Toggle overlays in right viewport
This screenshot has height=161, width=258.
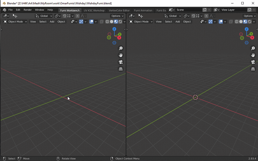(x=221, y=22)
